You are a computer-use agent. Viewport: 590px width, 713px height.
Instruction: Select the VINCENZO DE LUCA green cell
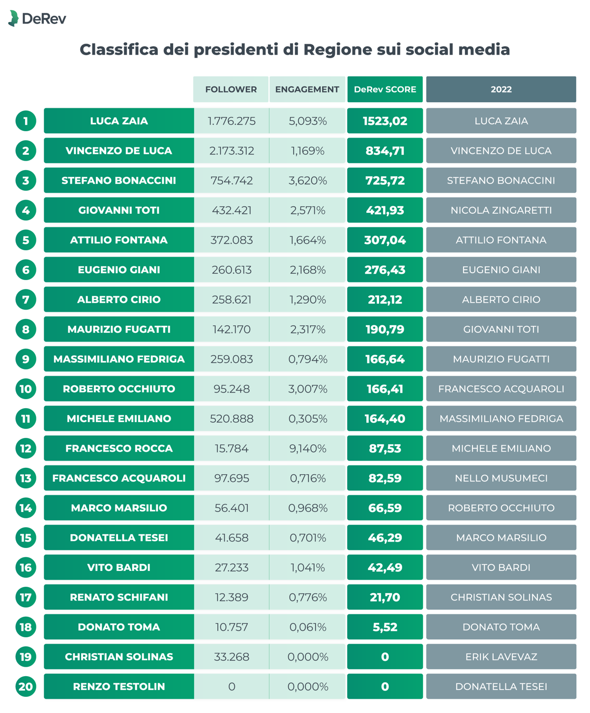pyautogui.click(x=119, y=151)
